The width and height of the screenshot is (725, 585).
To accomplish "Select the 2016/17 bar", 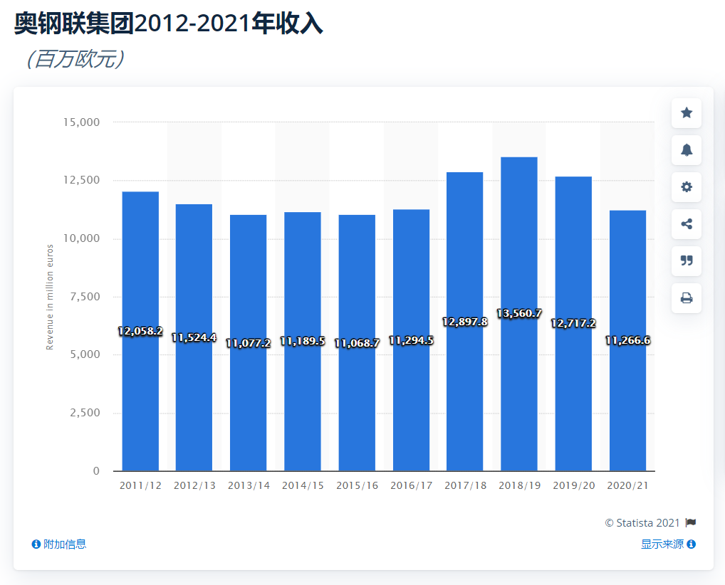I will tap(411, 340).
